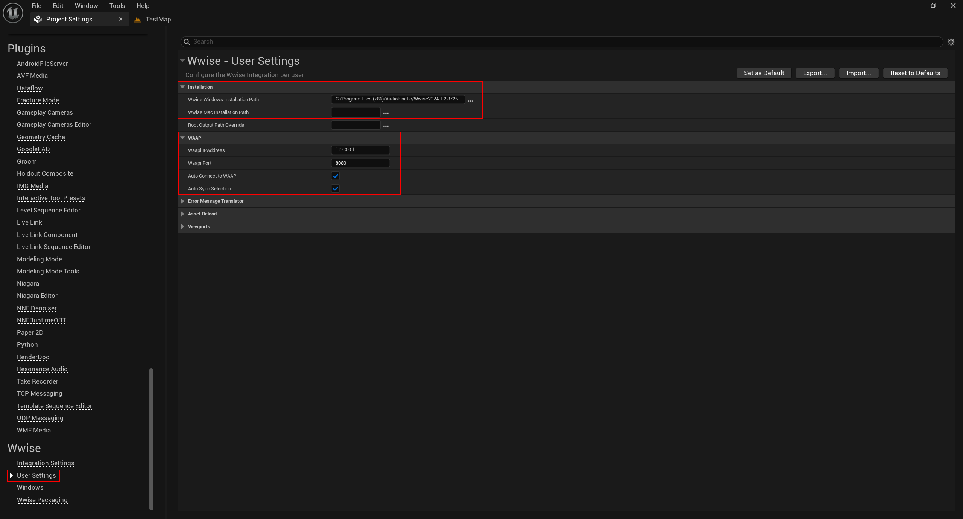Open Modeling Mode Tools settings

pyautogui.click(x=48, y=271)
